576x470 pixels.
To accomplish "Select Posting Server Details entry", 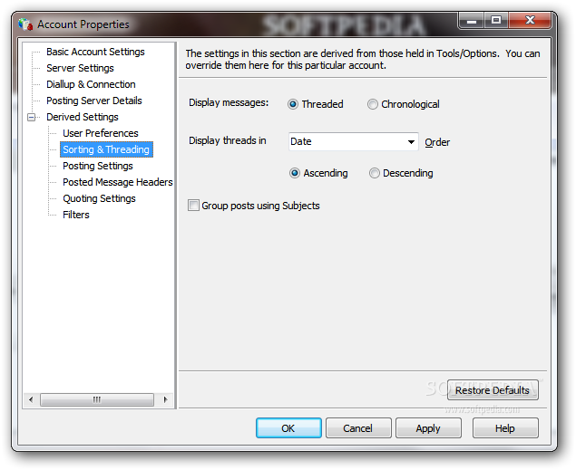I will pyautogui.click(x=94, y=101).
